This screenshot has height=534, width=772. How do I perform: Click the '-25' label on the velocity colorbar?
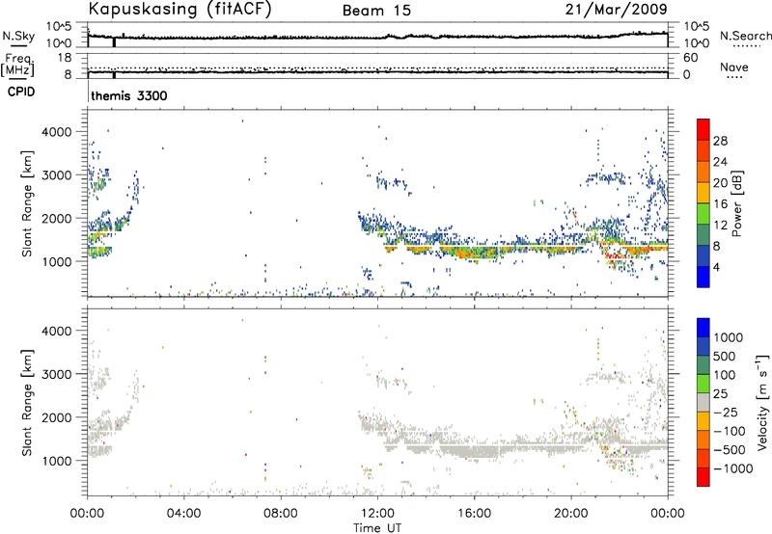coord(726,412)
